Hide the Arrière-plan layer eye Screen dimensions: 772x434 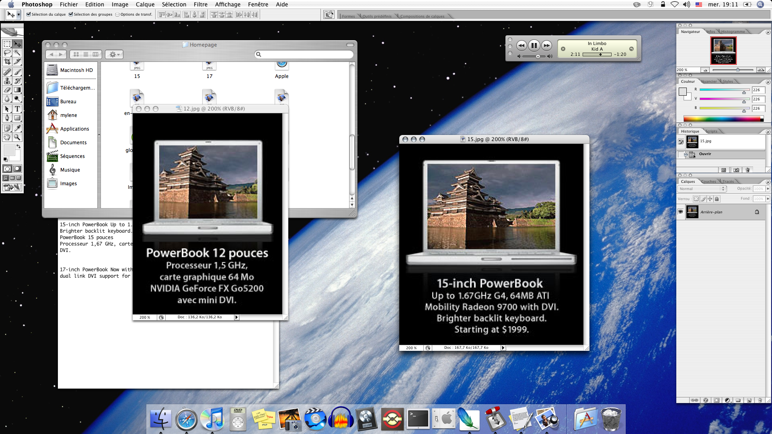pyautogui.click(x=681, y=212)
